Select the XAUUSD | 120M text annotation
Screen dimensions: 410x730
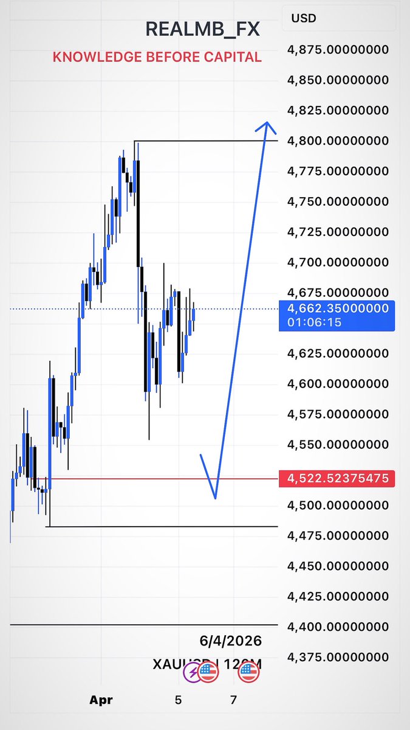click(x=207, y=665)
